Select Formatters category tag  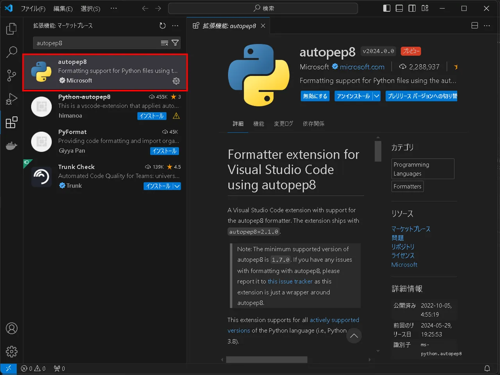(407, 186)
